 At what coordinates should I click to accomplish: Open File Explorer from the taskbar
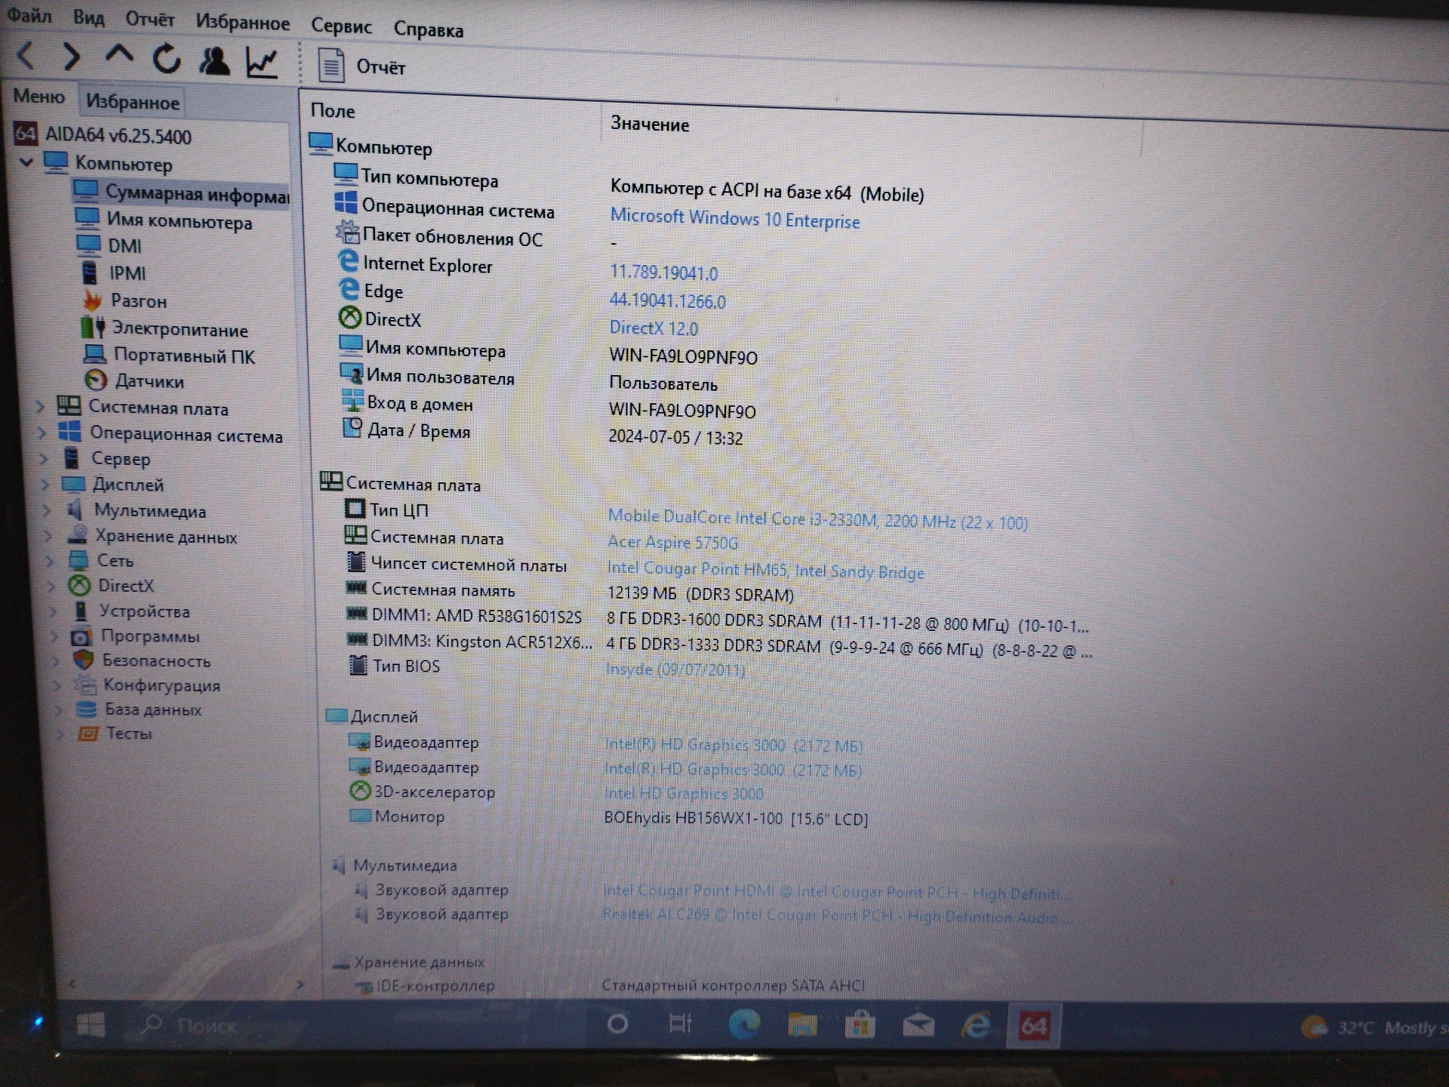(x=802, y=1025)
